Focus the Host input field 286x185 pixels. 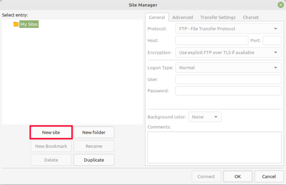pyautogui.click(x=212, y=40)
